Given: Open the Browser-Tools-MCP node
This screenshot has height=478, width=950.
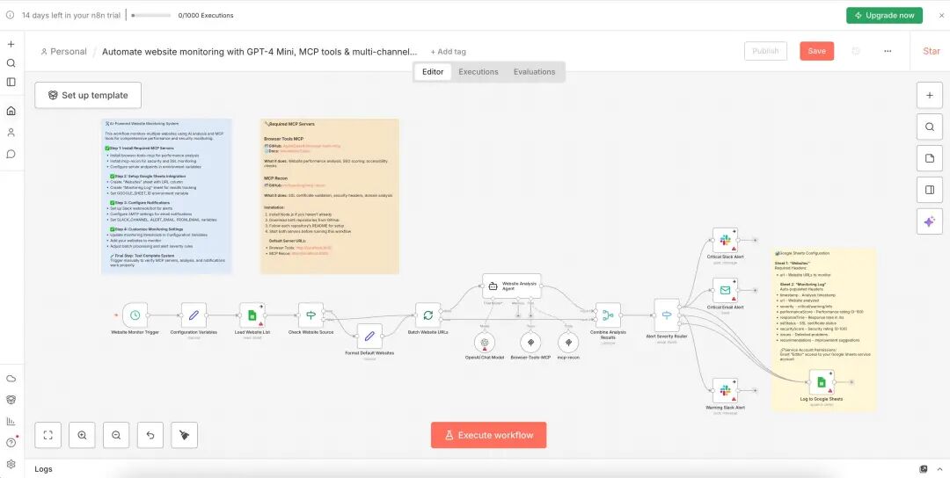Looking at the screenshot, I should 530,343.
